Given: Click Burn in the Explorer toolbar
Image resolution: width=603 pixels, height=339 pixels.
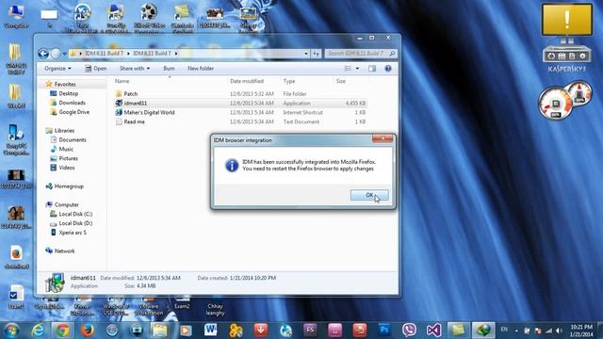Looking at the screenshot, I should click(169, 69).
